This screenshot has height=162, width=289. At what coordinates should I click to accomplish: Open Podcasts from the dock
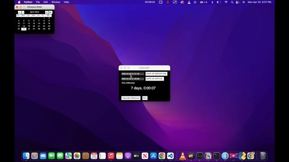pos(128,156)
